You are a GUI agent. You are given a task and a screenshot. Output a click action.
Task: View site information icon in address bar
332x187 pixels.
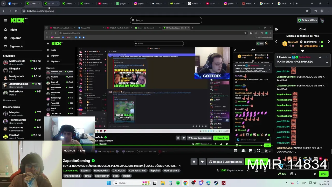pyautogui.click(x=24, y=11)
